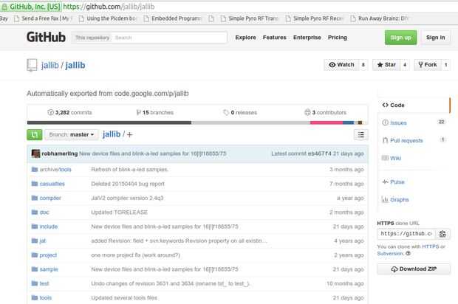Click the blue segment of language bar
The image size is (458, 304).
coord(348,122)
